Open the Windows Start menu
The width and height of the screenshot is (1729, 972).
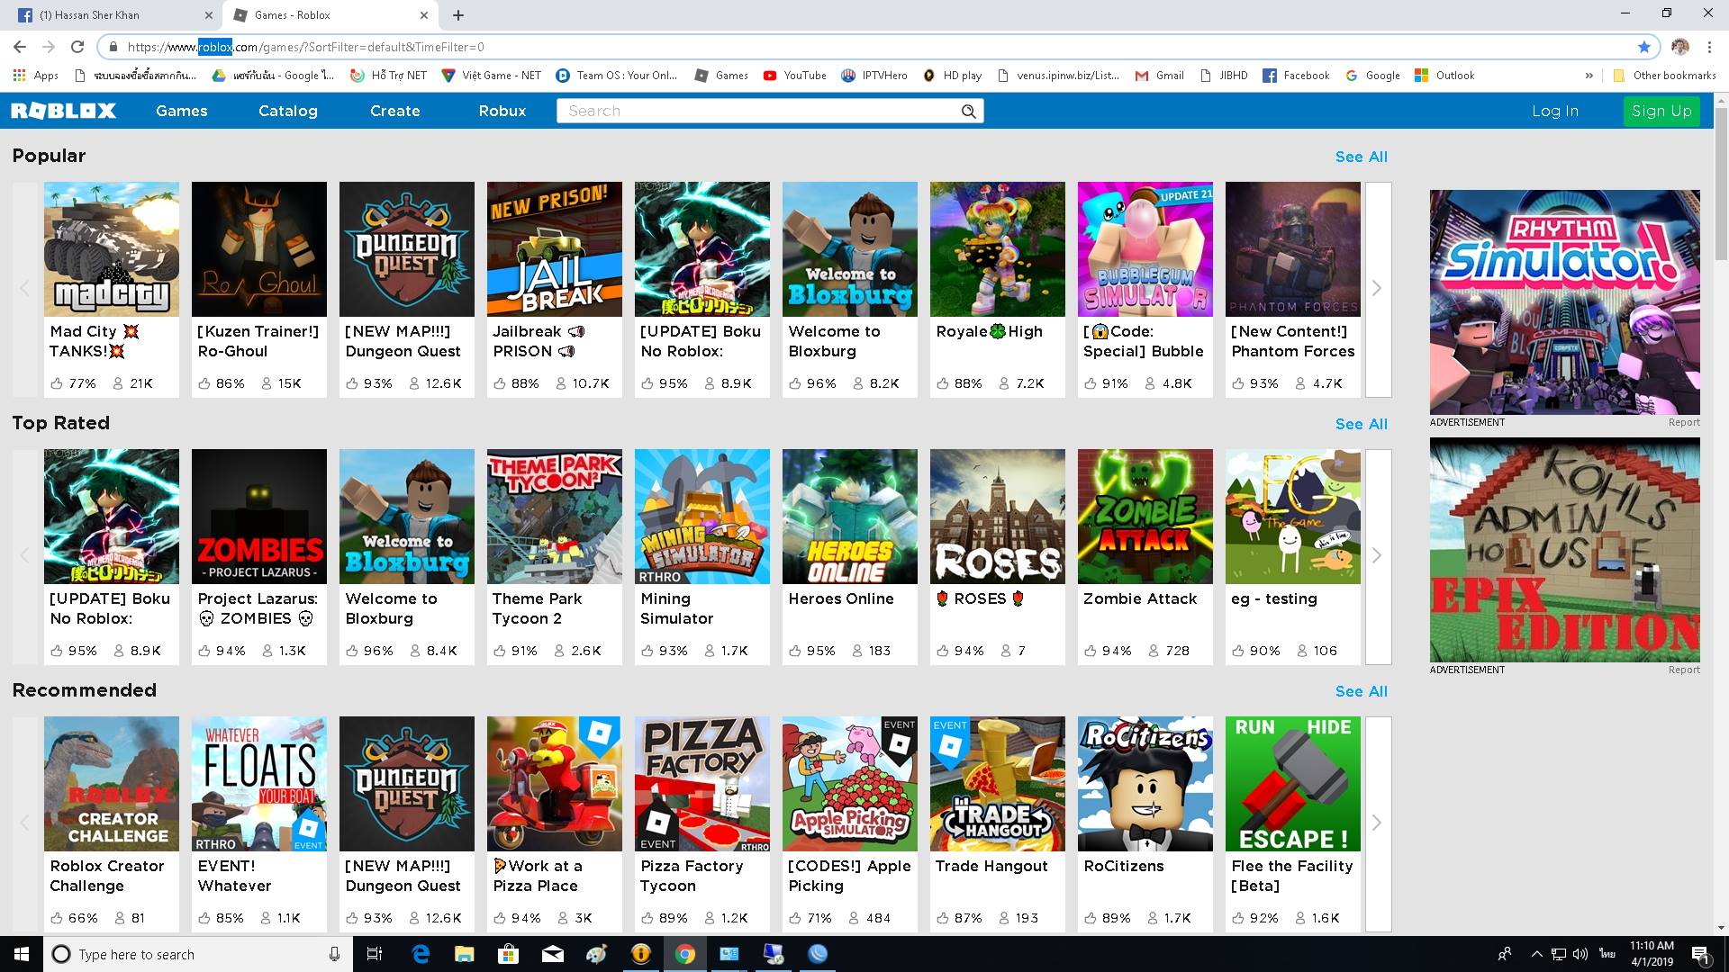(22, 954)
